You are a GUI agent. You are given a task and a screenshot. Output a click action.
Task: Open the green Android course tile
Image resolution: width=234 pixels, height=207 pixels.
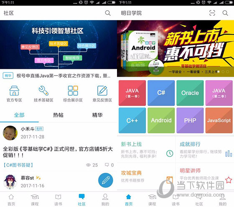161,121
